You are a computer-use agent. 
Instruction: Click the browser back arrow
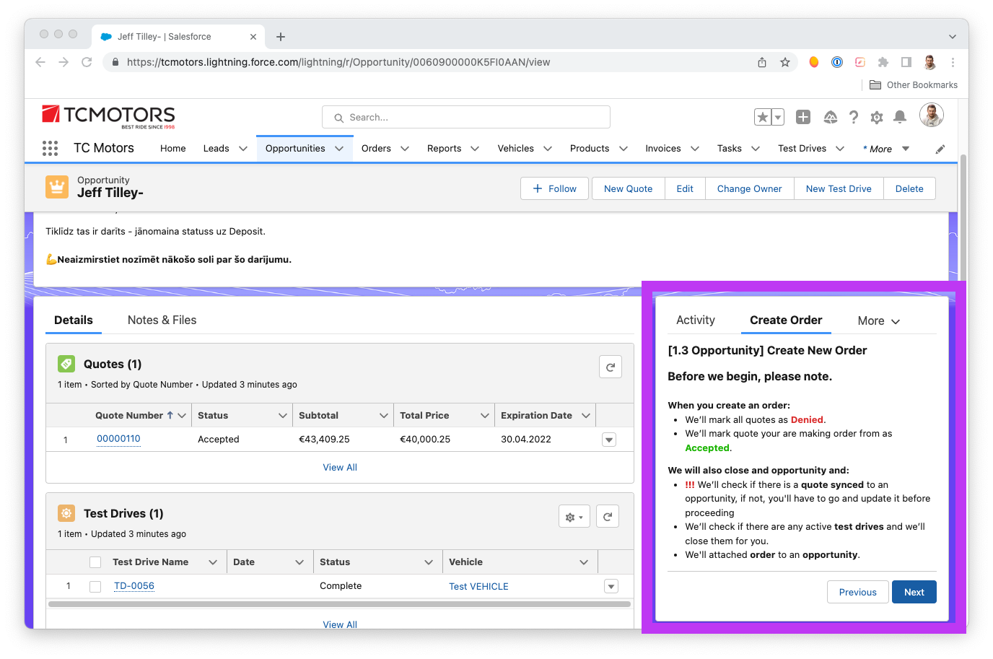coord(40,62)
